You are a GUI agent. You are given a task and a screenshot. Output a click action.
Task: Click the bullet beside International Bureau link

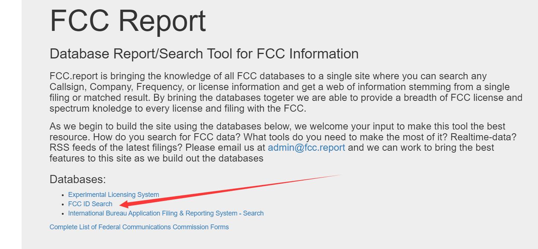point(63,213)
